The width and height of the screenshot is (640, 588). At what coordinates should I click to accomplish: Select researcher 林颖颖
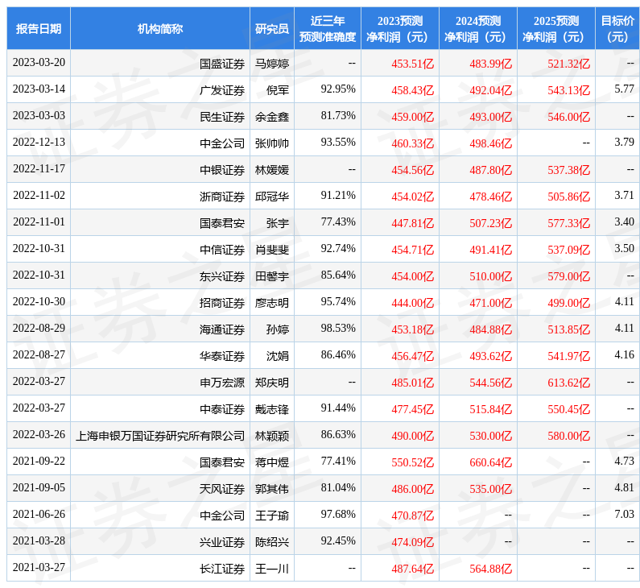[272, 435]
